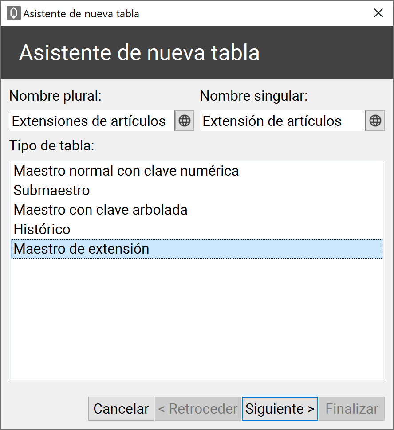Click the "Nombre plural:" label
This screenshot has height=430, width=394.
[x=55, y=96]
